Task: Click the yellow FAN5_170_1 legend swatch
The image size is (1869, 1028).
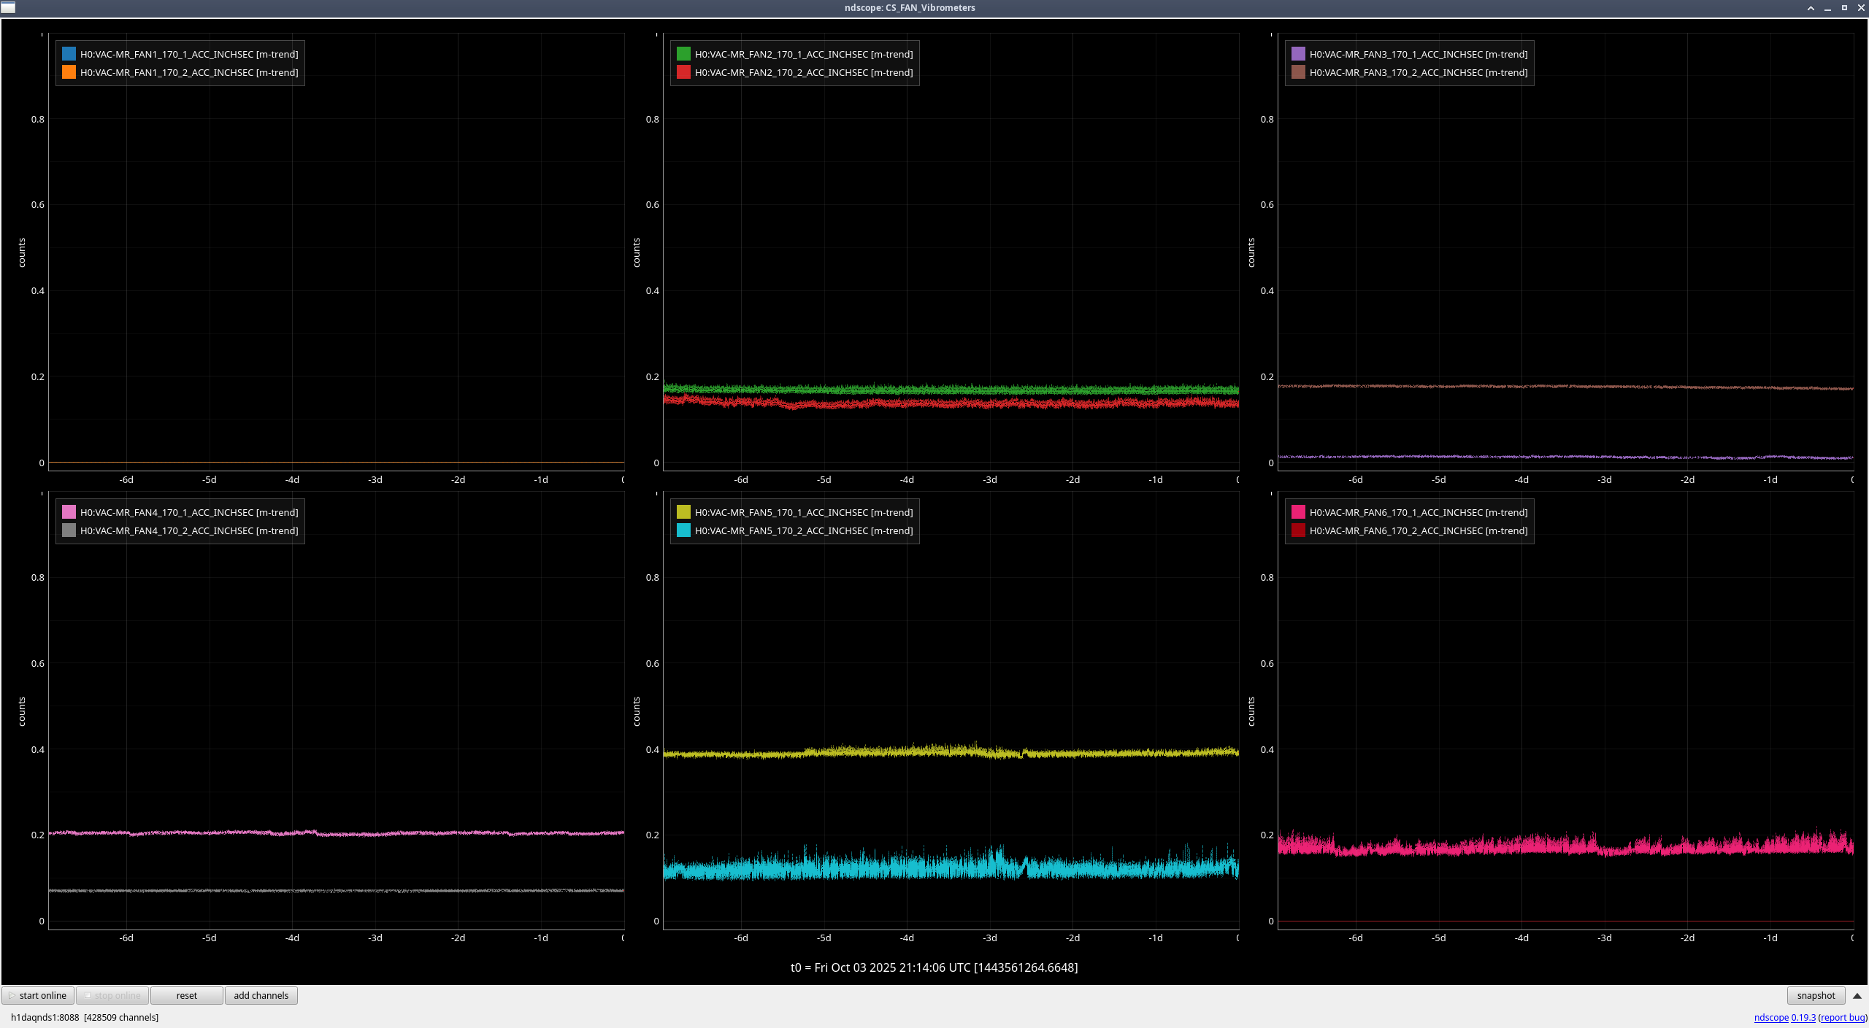Action: 683,512
